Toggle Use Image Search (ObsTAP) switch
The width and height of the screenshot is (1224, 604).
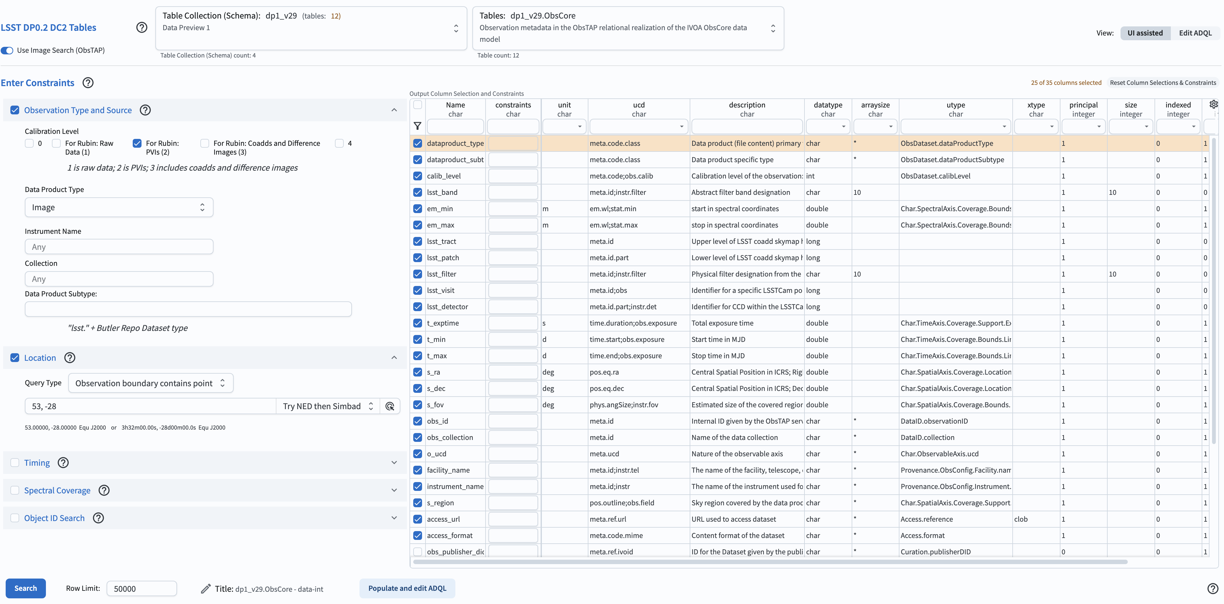8,50
